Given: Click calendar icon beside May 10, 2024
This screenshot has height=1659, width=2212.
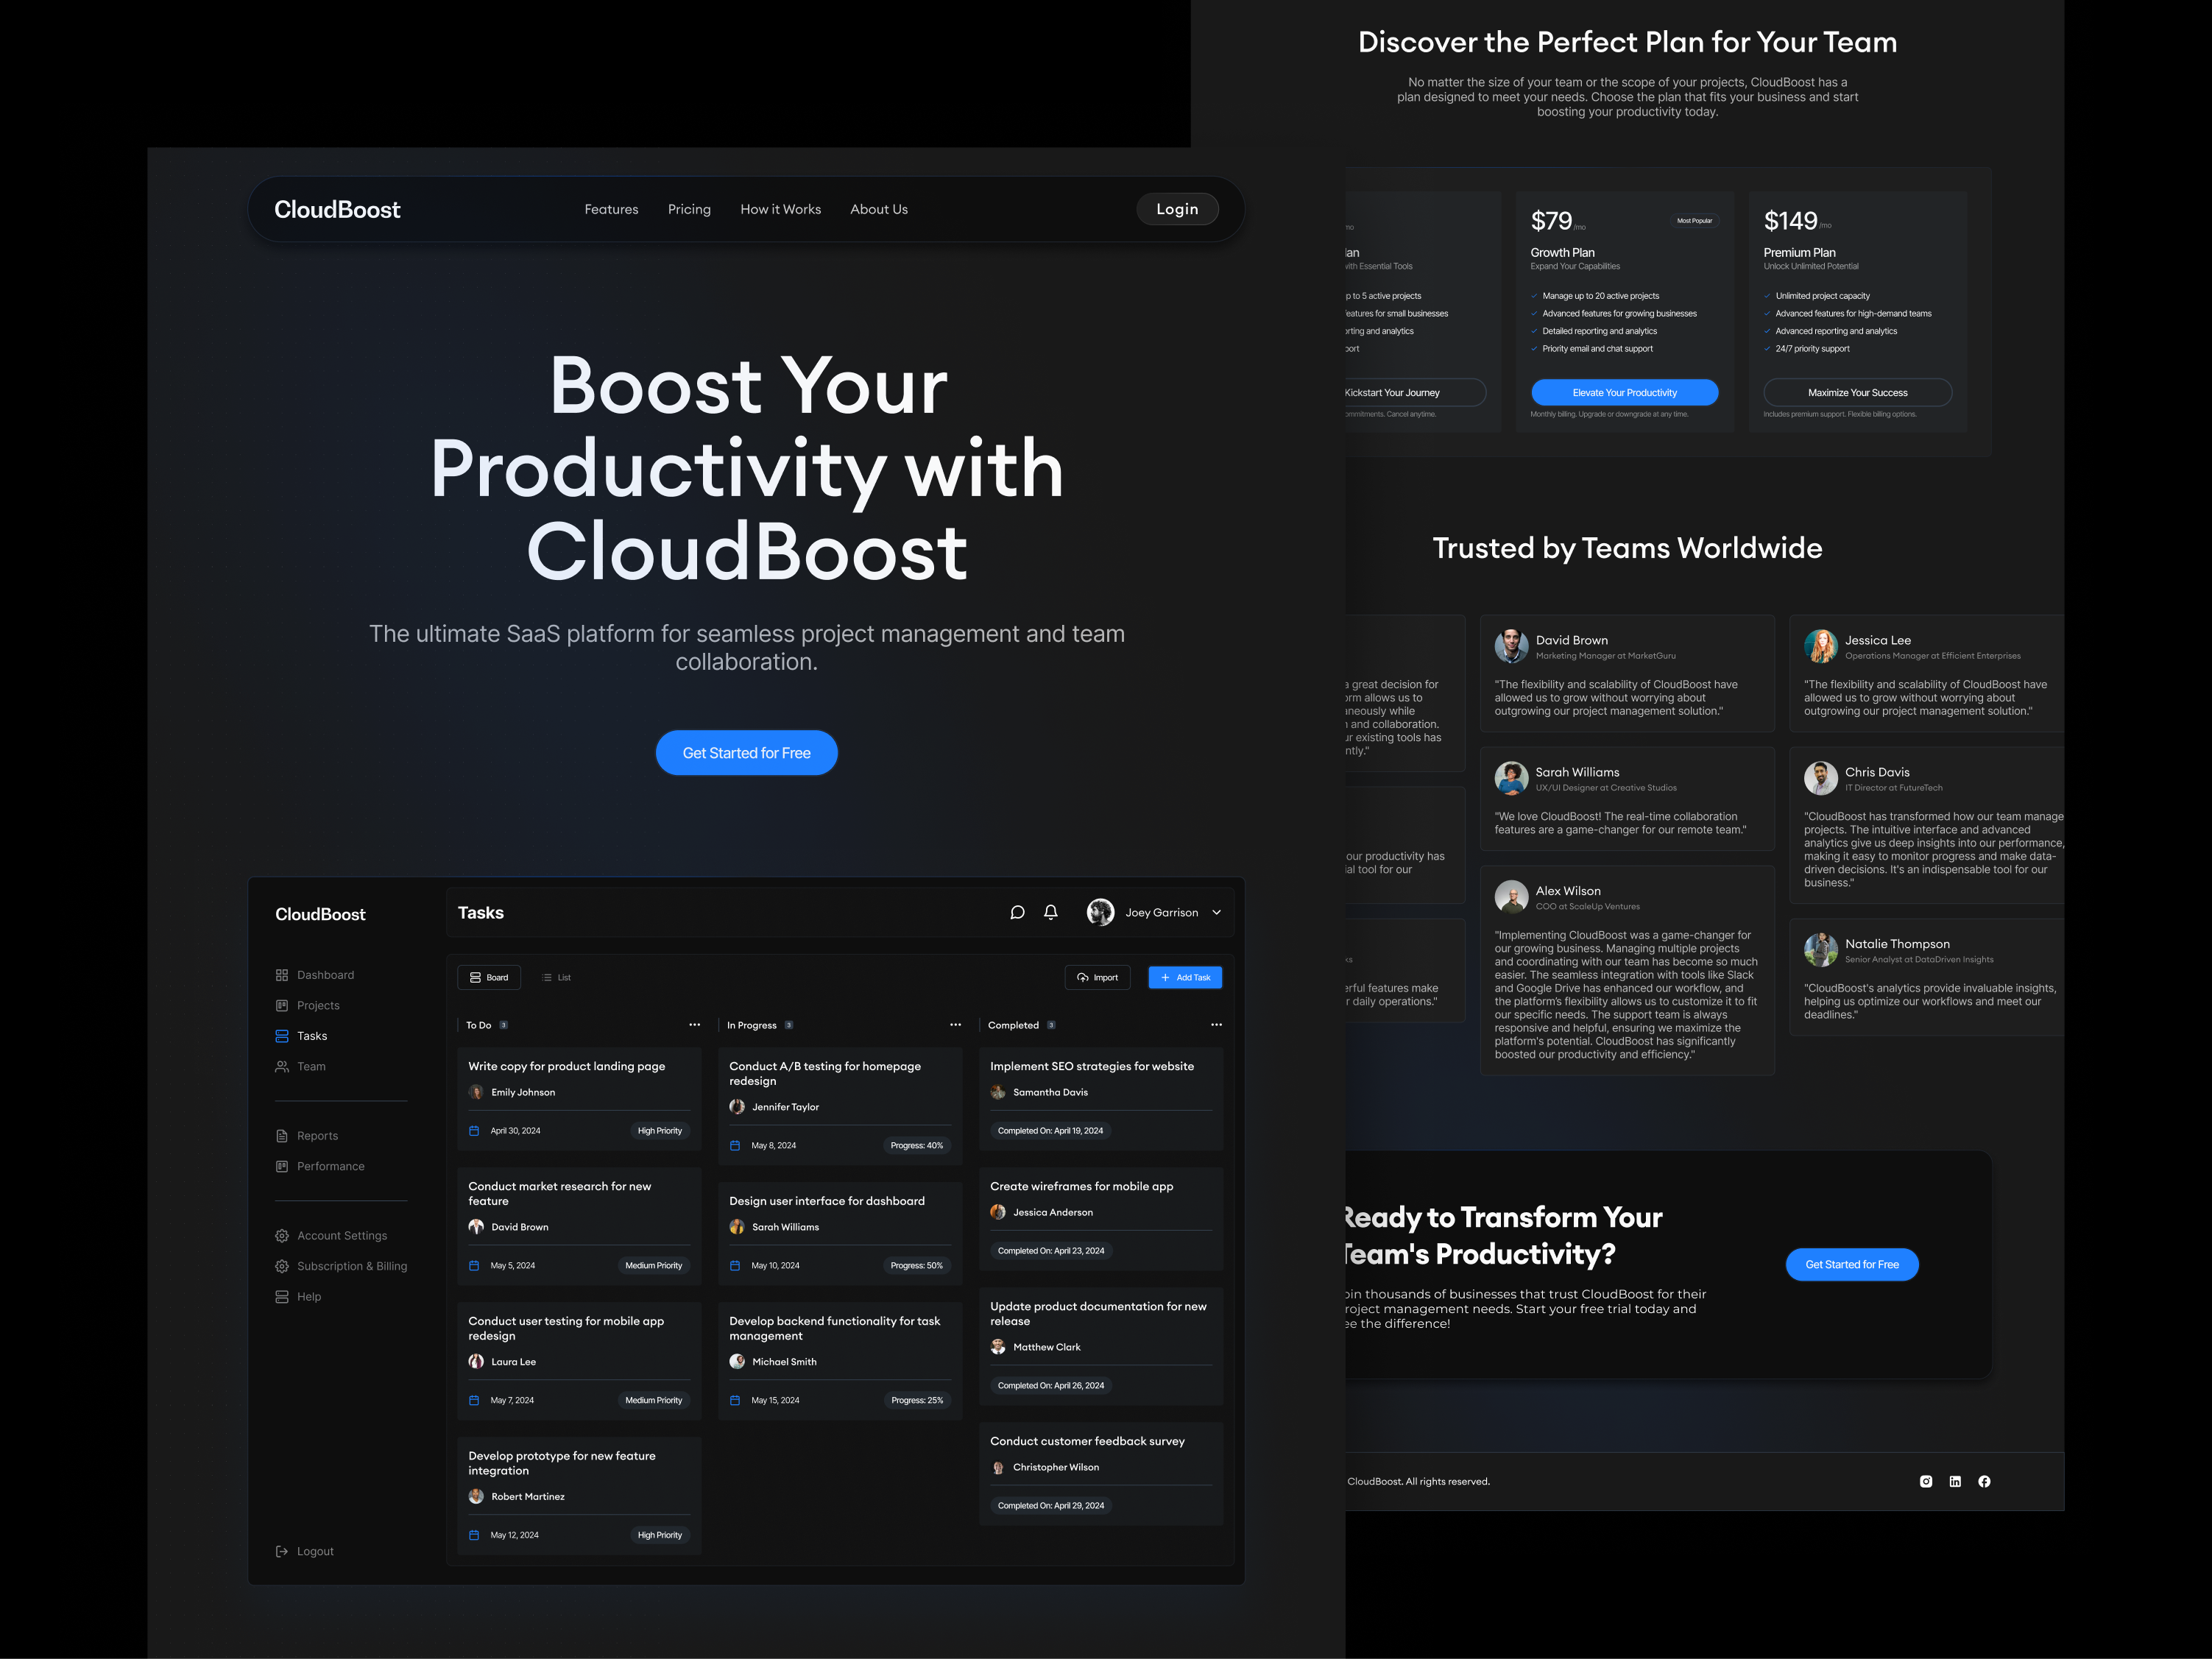Looking at the screenshot, I should [x=736, y=1266].
